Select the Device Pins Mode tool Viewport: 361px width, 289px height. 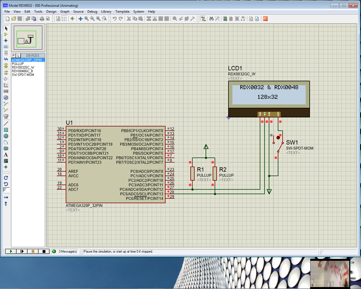(x=6, y=79)
